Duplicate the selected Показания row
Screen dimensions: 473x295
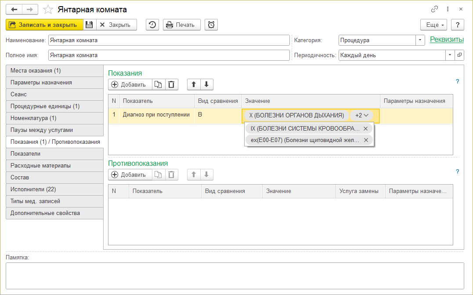(x=159, y=84)
